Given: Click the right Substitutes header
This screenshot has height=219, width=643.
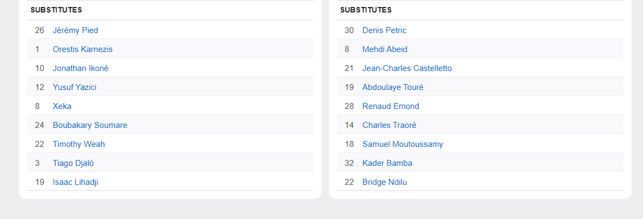Looking at the screenshot, I should pos(366,10).
